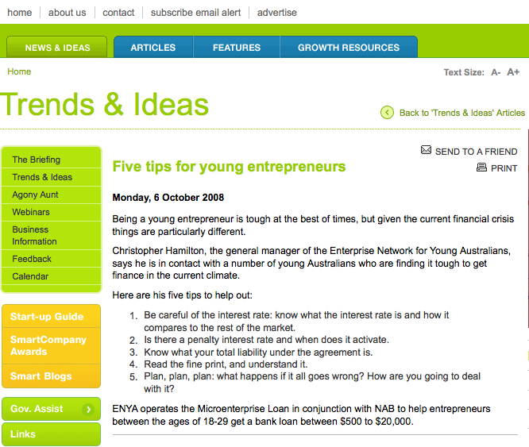529x447 pixels.
Task: Click the circular back arrow icon
Action: (387, 112)
